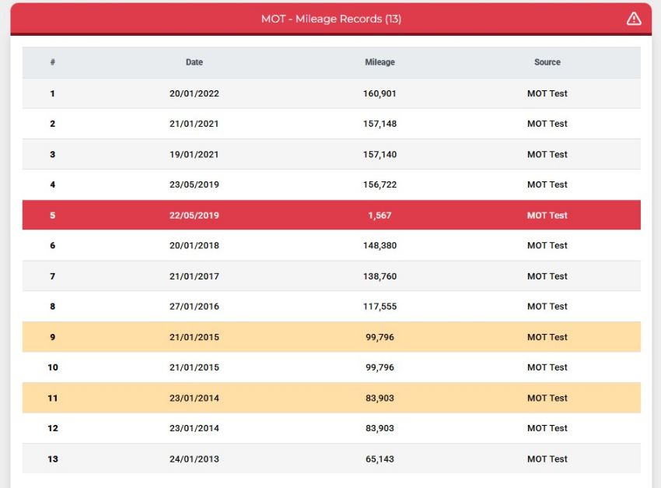Click the 117,555 mileage cell

pos(379,306)
